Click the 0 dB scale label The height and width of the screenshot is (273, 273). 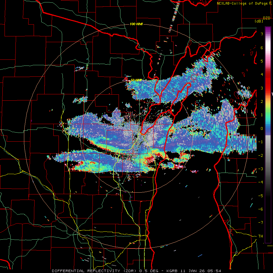[262, 129]
